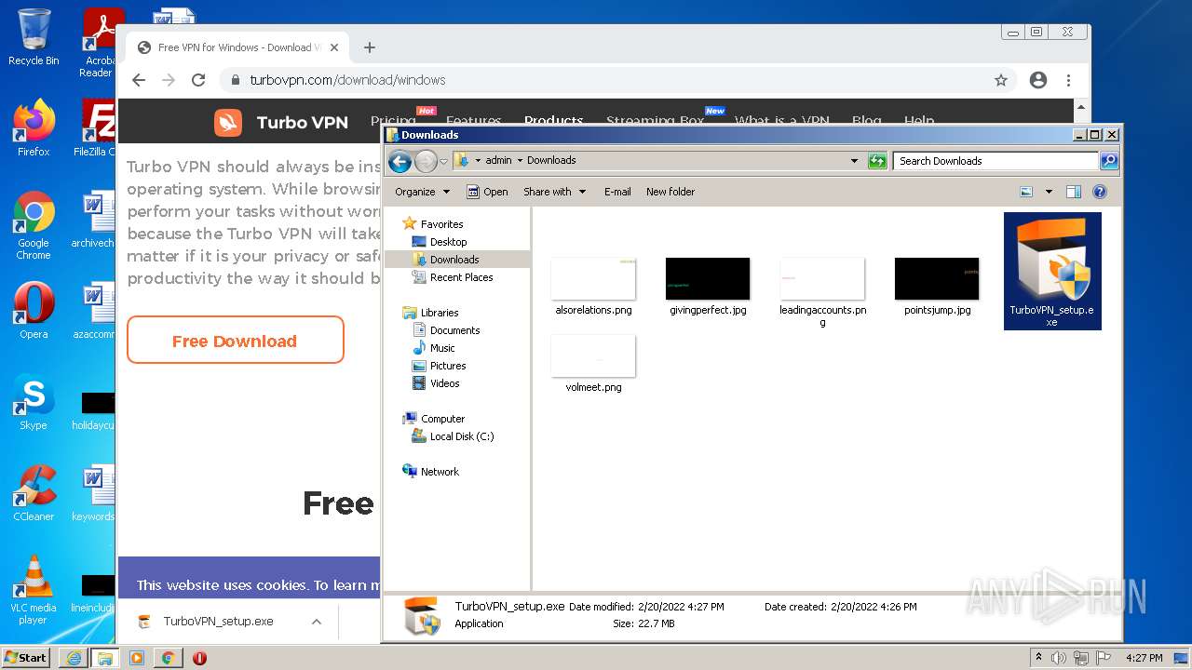
Task: Bookmark this page with star icon
Action: pos(1001,80)
